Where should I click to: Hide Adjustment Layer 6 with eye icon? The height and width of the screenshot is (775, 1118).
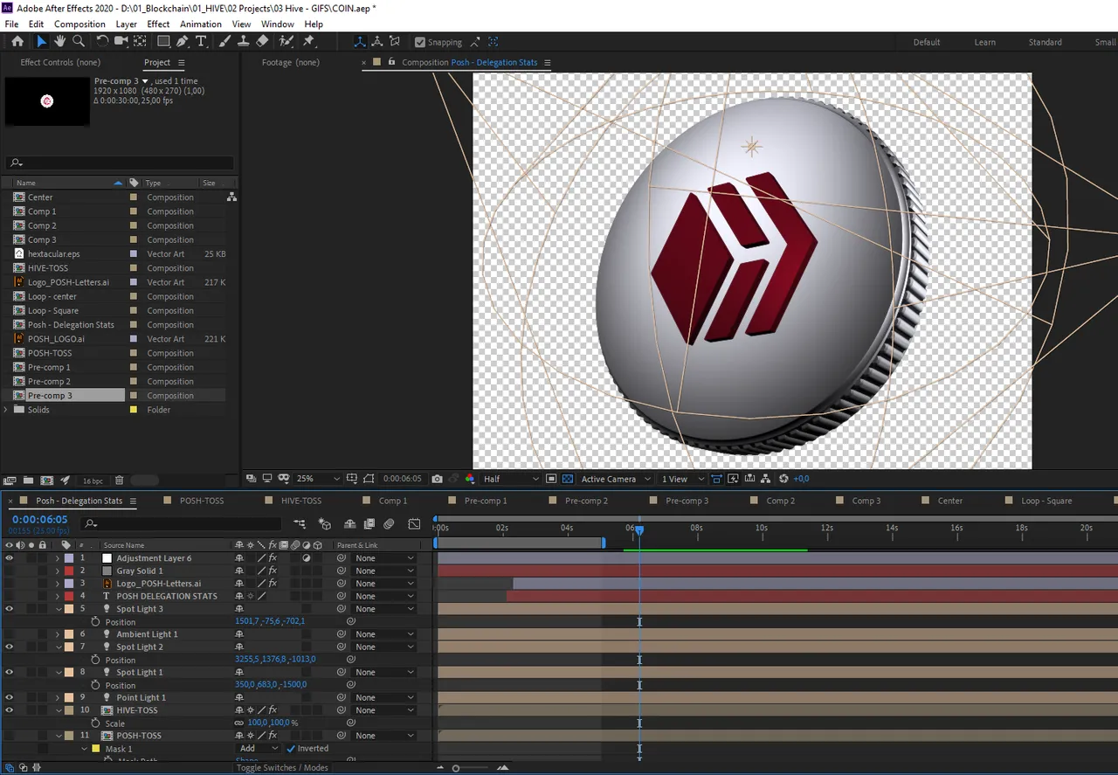10,558
